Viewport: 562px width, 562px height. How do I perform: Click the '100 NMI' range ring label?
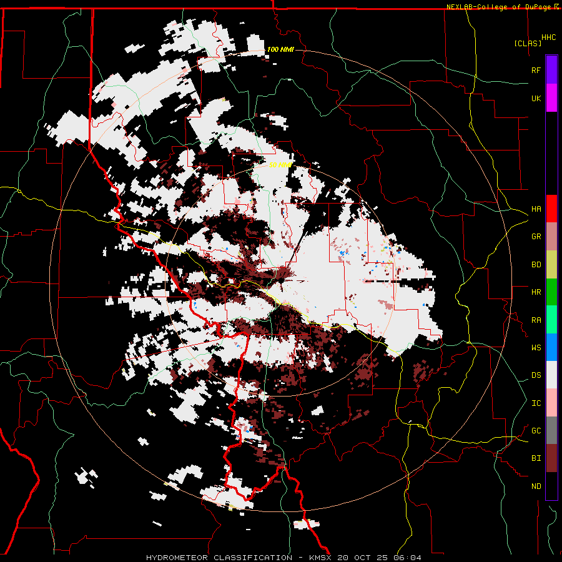tap(280, 49)
